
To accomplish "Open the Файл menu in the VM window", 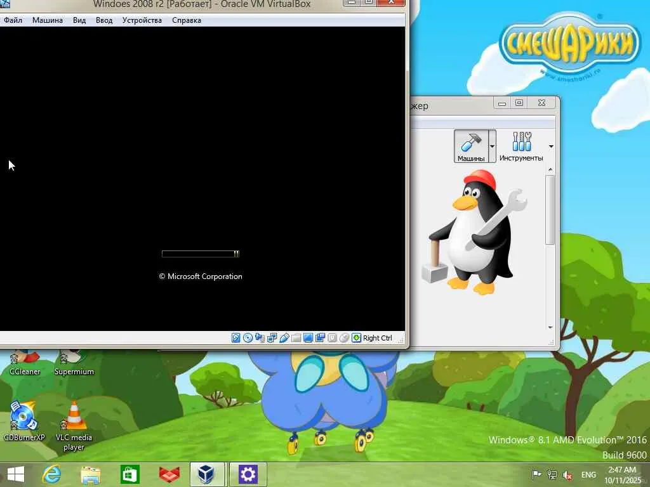I will pos(13,20).
